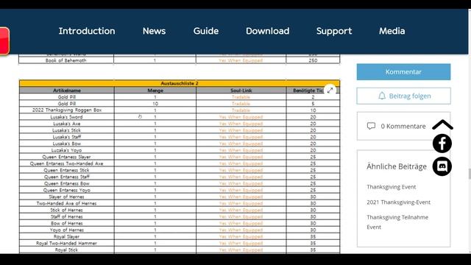Click the Lusaka's Staff cell

point(67,137)
